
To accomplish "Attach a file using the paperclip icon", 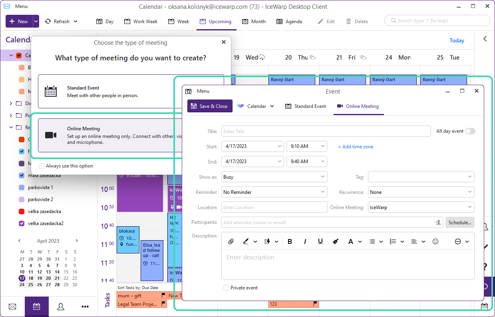I will tap(231, 241).
